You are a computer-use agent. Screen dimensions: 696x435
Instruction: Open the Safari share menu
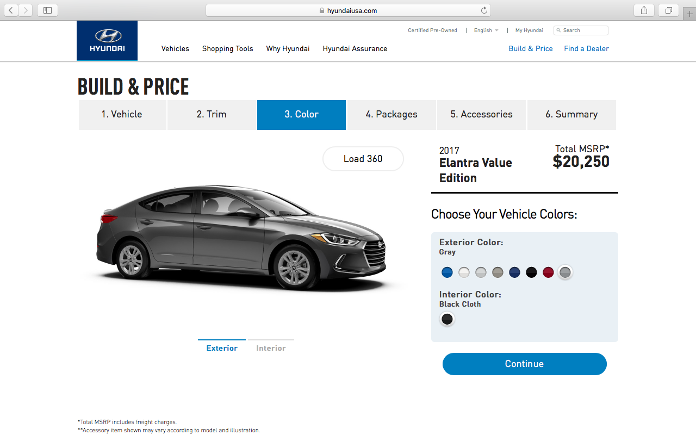tap(644, 10)
